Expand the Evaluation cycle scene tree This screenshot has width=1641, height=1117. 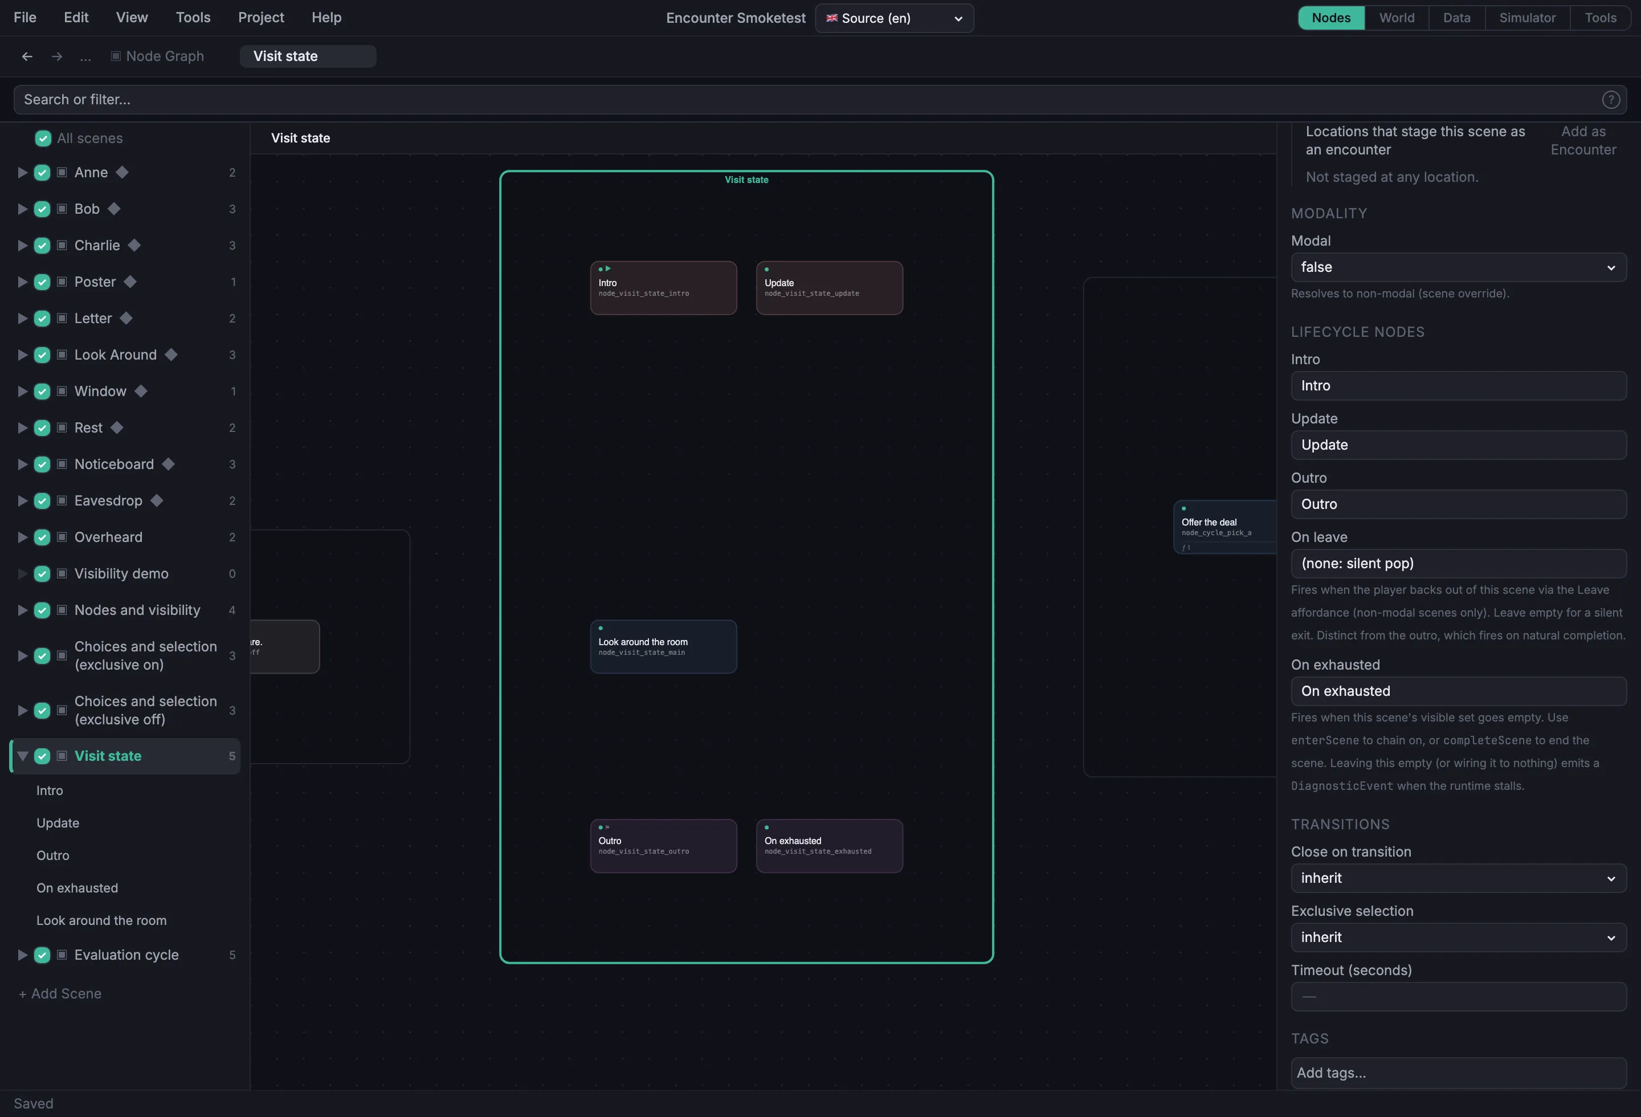click(22, 955)
